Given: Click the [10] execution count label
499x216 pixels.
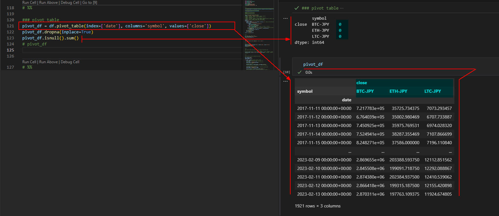Looking at the screenshot, I should point(286,72).
